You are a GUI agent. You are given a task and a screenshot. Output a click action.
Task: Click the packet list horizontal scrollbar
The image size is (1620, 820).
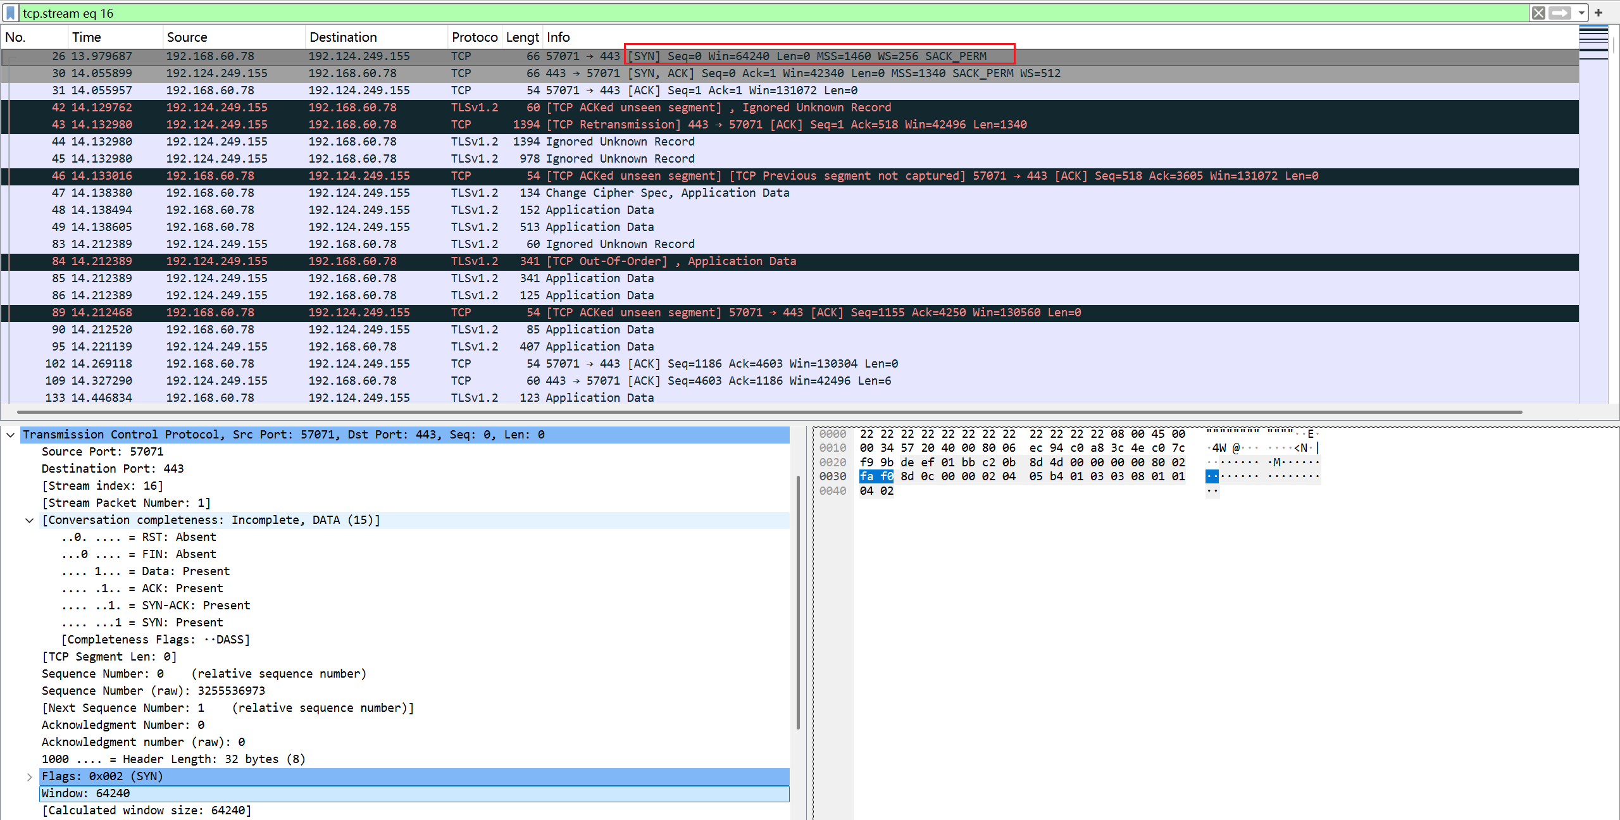click(x=769, y=412)
